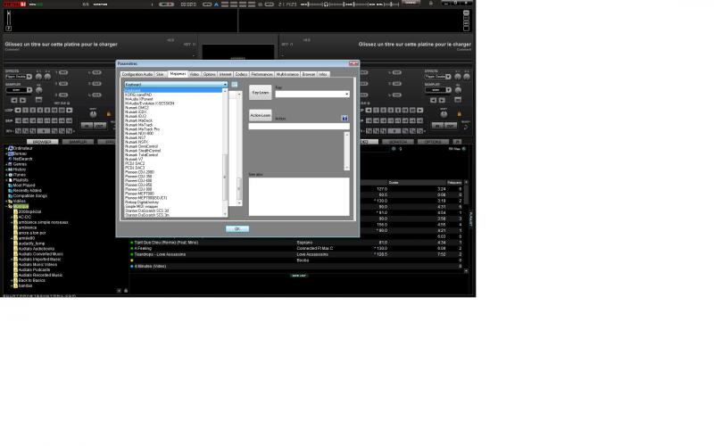The image size is (714, 446).
Task: Open the Codecs tab
Action: click(241, 74)
